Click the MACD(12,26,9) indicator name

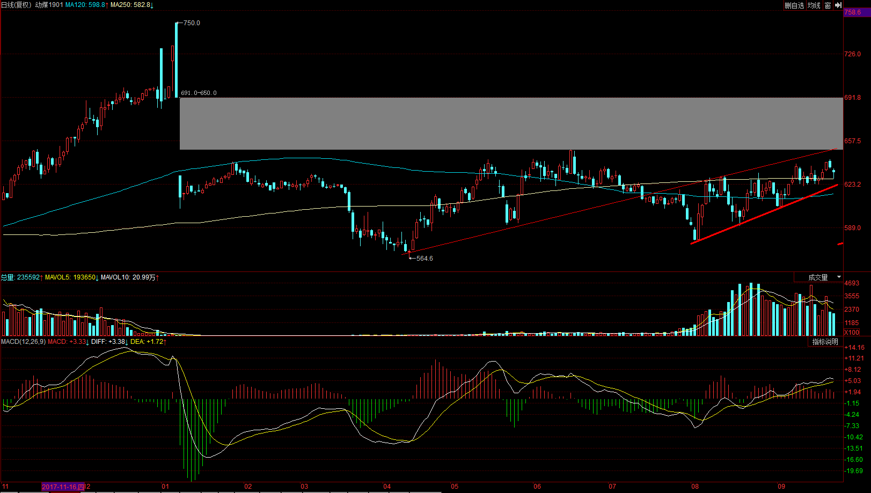pyautogui.click(x=23, y=342)
